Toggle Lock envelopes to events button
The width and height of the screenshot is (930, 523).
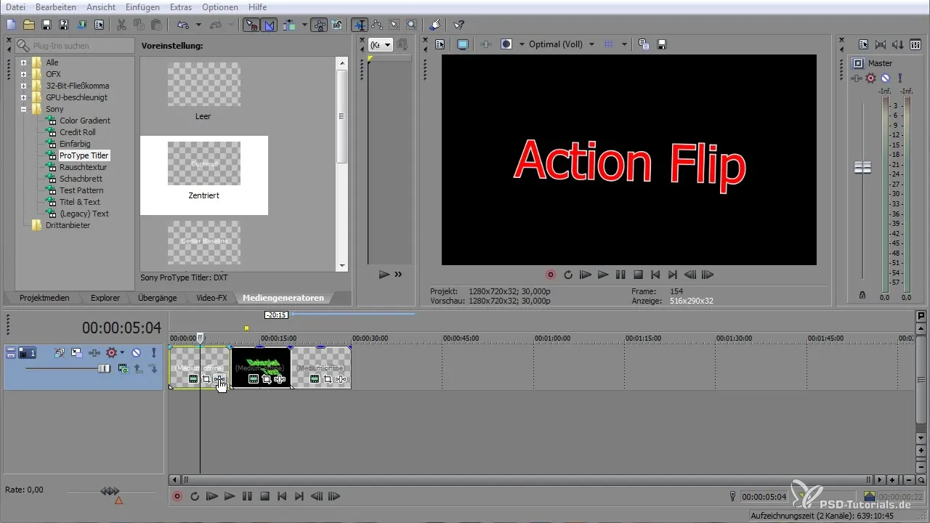(x=319, y=25)
